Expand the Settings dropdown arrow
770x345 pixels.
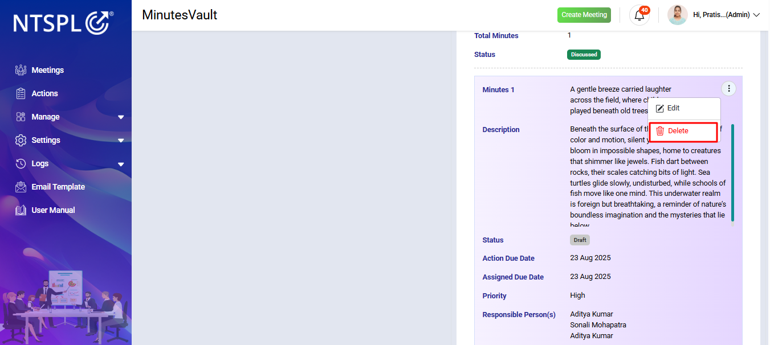pyautogui.click(x=121, y=141)
